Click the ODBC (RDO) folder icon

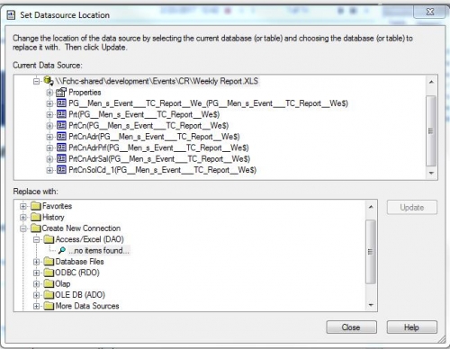click(x=49, y=273)
